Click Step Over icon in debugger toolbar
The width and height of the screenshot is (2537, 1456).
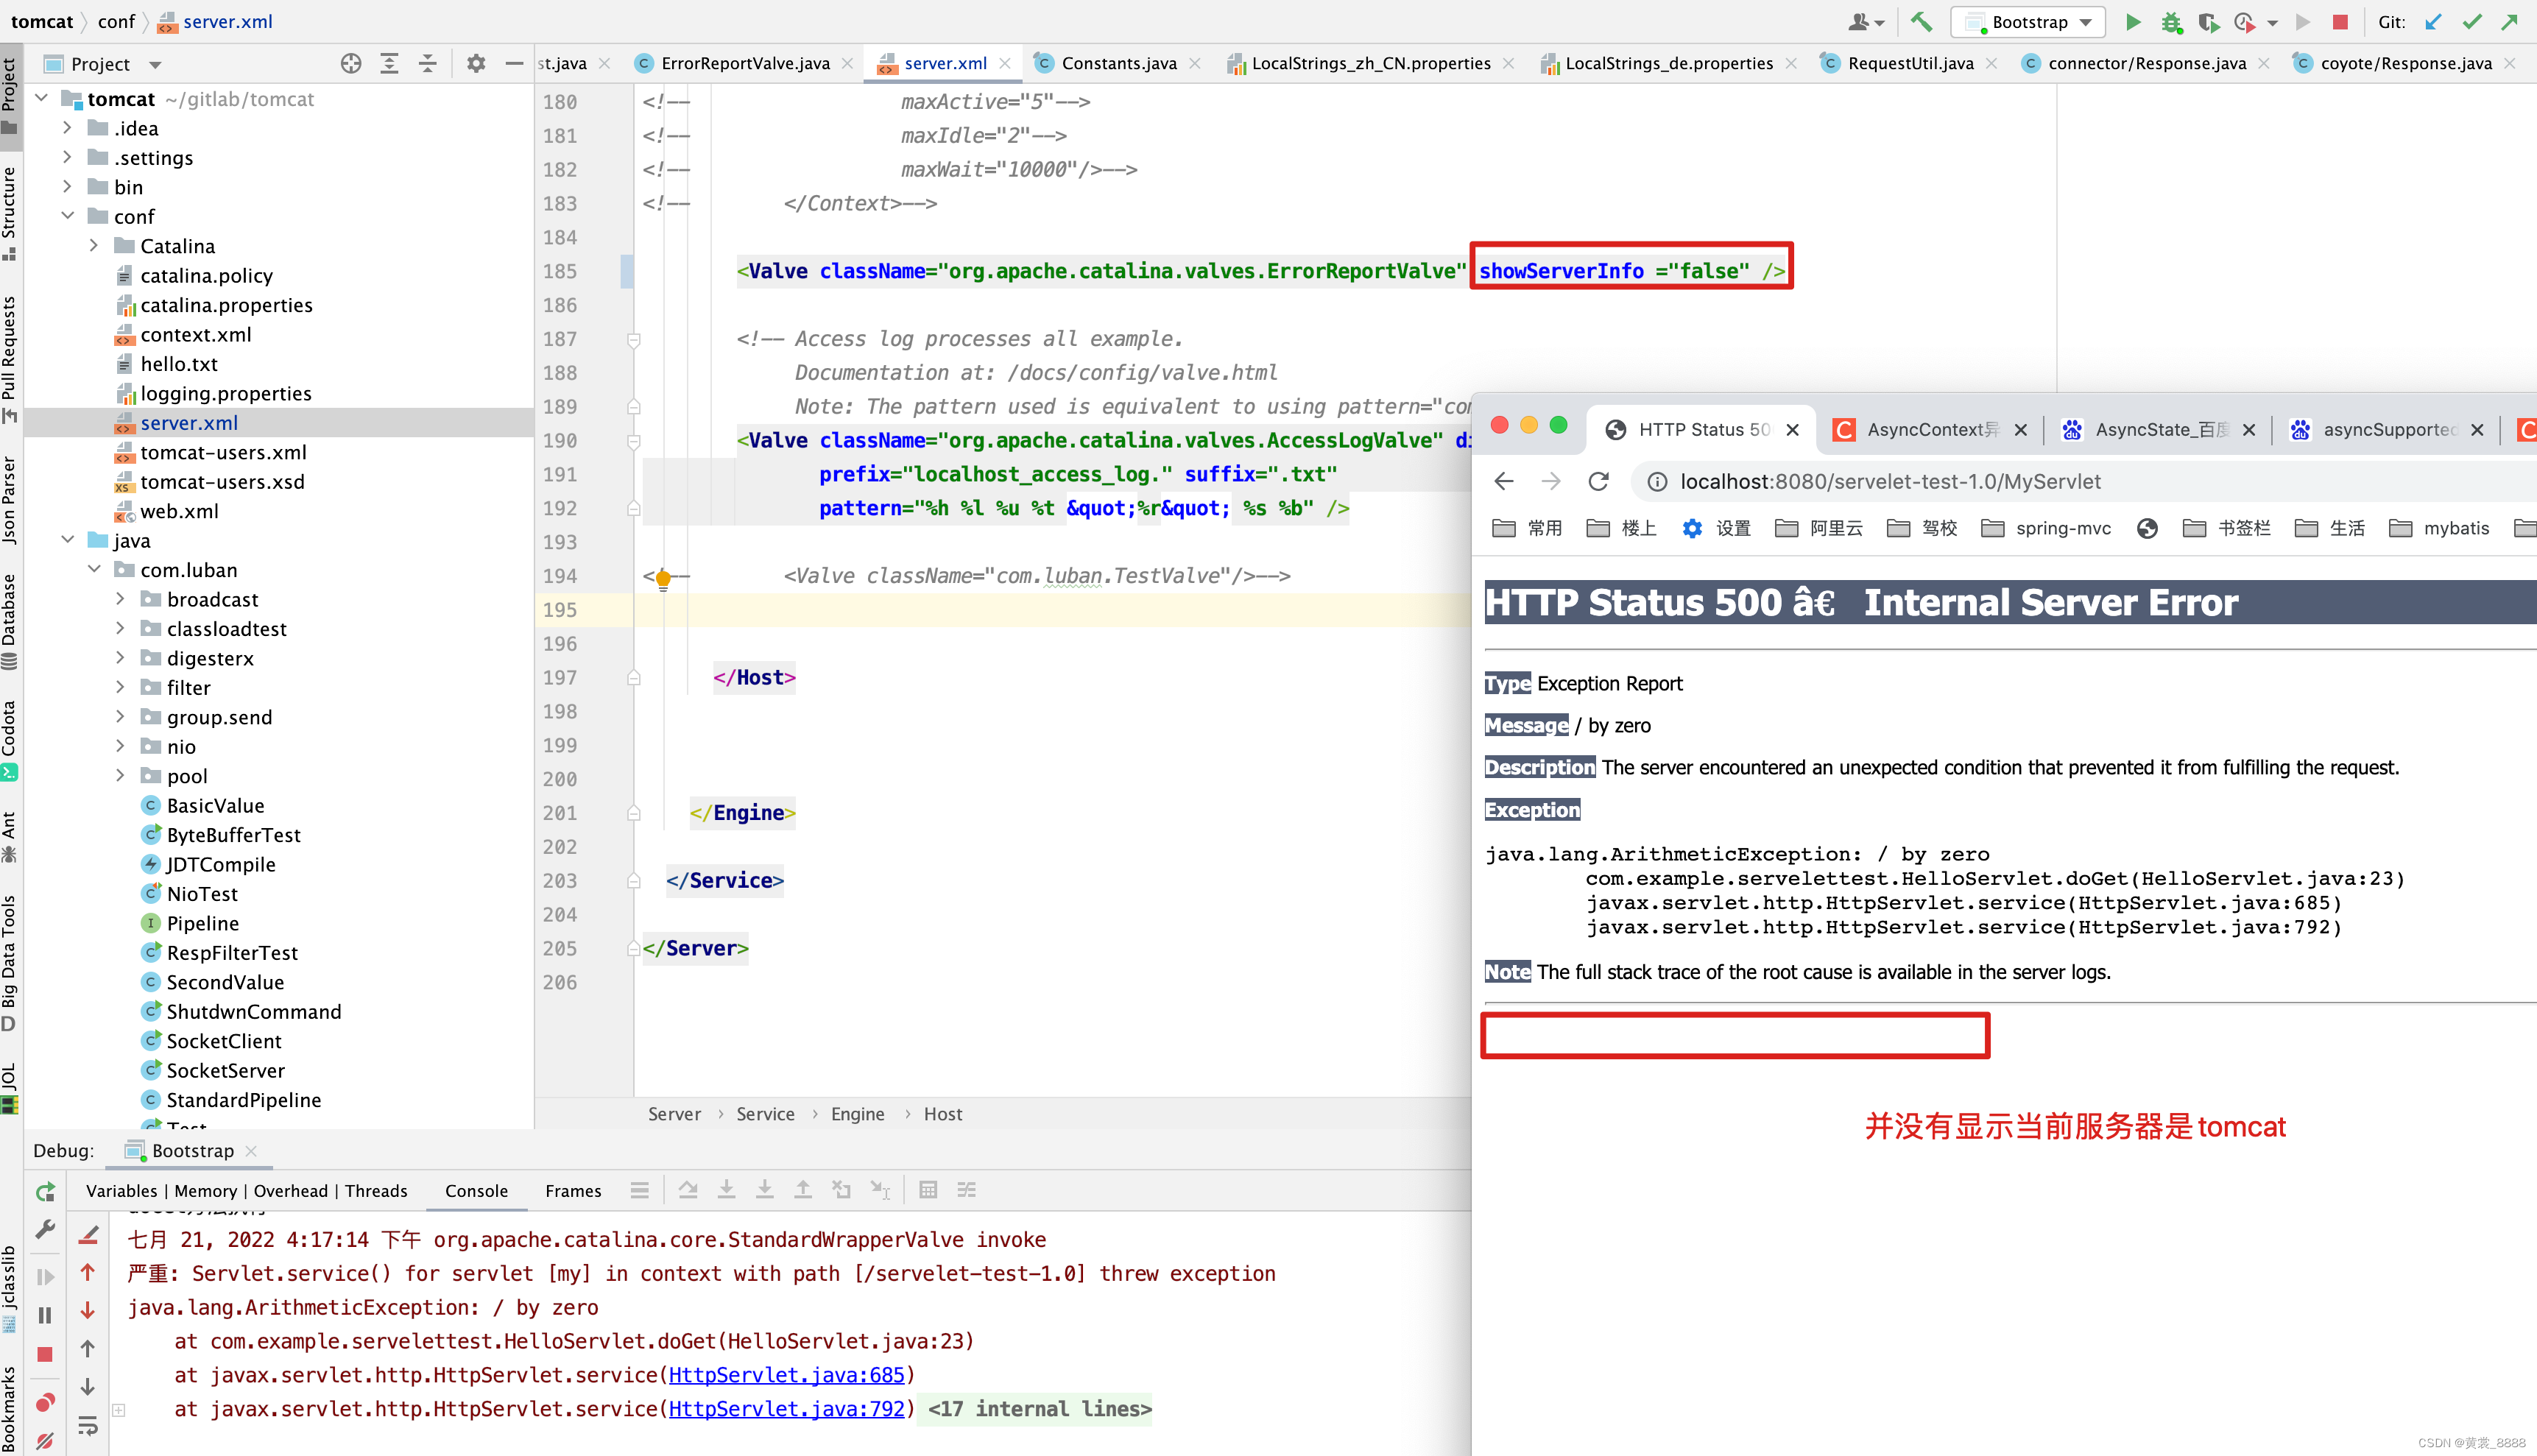coord(688,1190)
